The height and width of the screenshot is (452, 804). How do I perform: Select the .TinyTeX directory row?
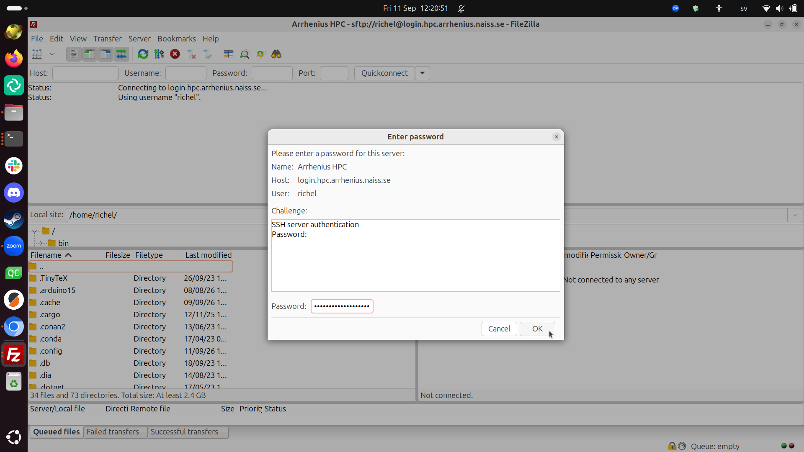tap(130, 278)
